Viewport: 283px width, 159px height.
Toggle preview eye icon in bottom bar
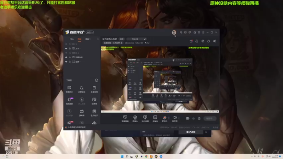point(194,118)
